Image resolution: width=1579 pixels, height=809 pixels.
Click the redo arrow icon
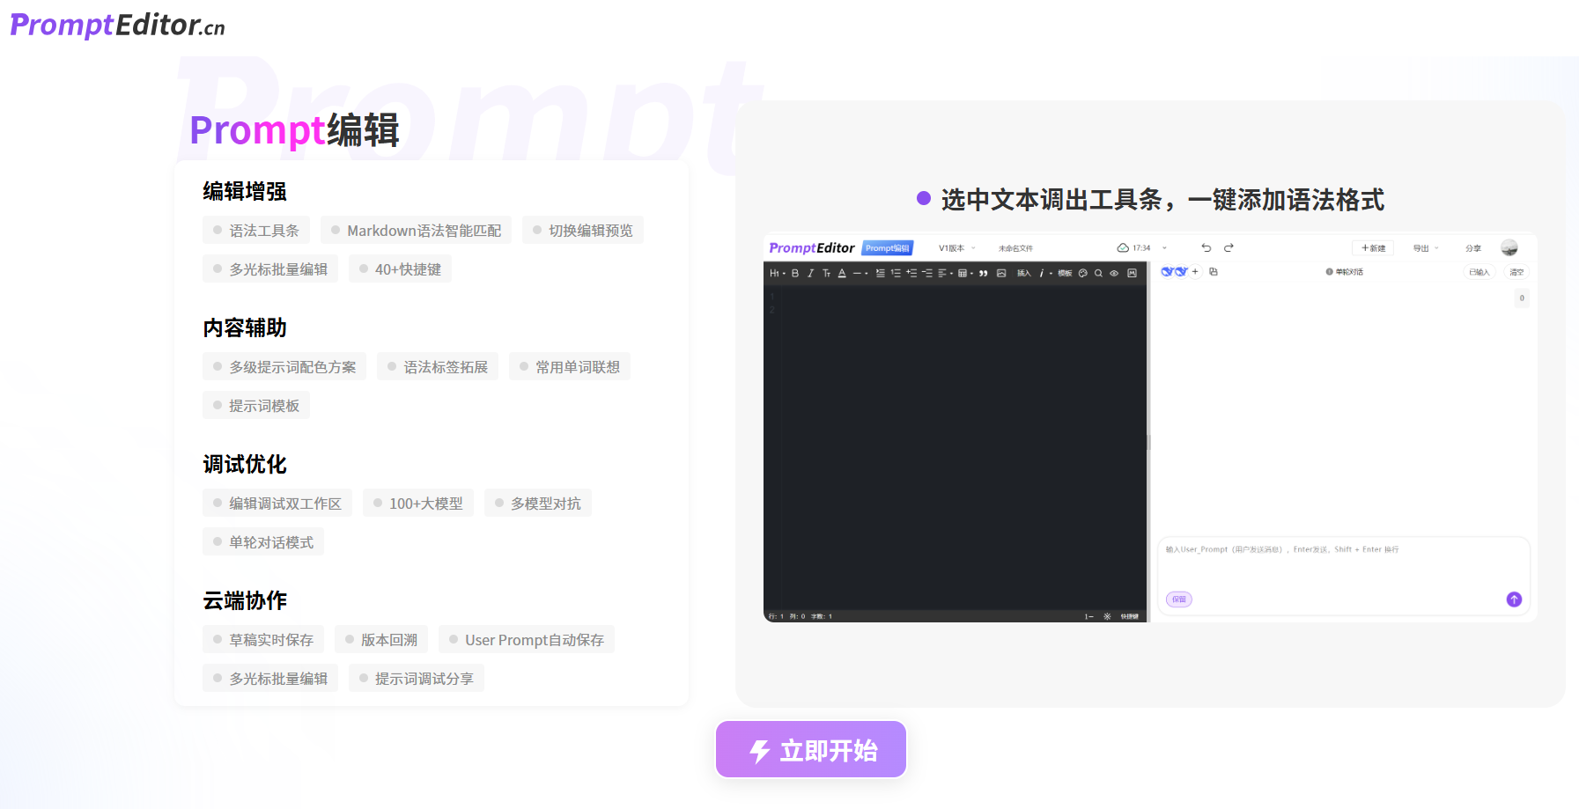pyautogui.click(x=1229, y=247)
